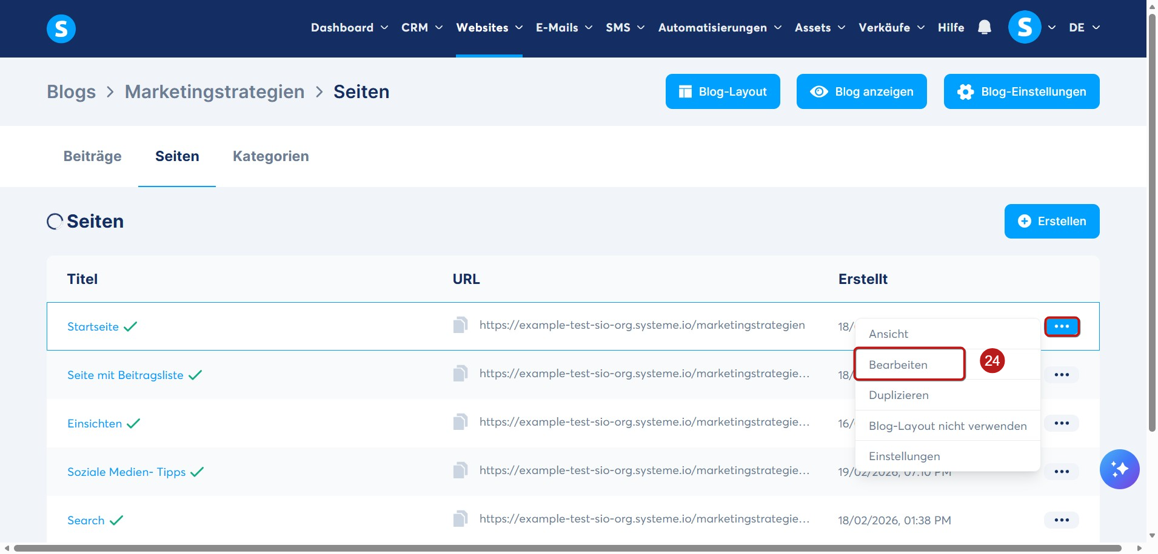The image size is (1158, 554).
Task: Click the scroll-down arrow of vertical scrollbar
Action: 1152,536
